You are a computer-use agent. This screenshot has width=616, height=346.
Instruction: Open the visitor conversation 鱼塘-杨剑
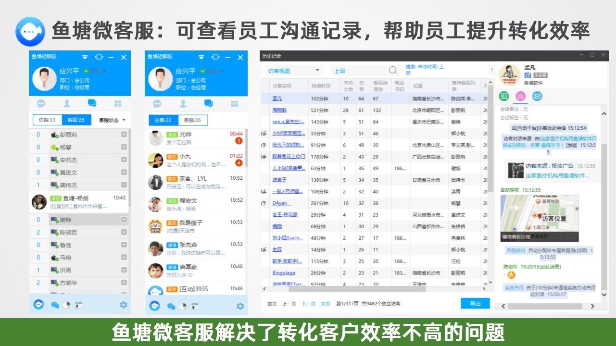click(79, 202)
